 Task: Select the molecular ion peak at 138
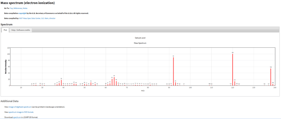point(271,77)
